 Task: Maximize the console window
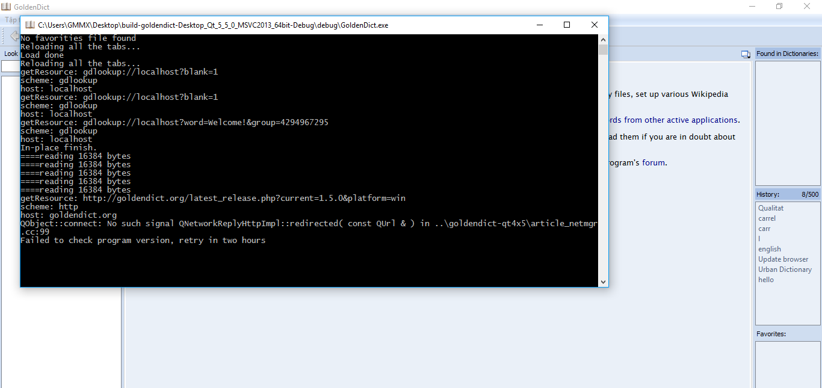(x=566, y=25)
